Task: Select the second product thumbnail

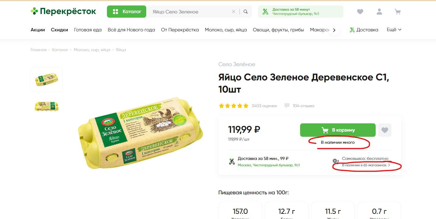Action: [x=47, y=106]
